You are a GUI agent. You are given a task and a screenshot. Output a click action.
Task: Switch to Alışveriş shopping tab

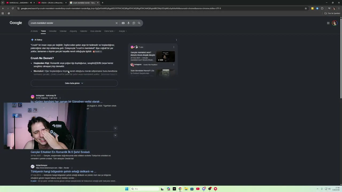coord(73,31)
